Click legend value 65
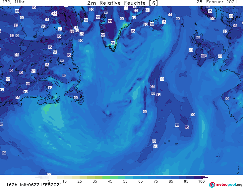The image size is (243, 188). coord(141,181)
